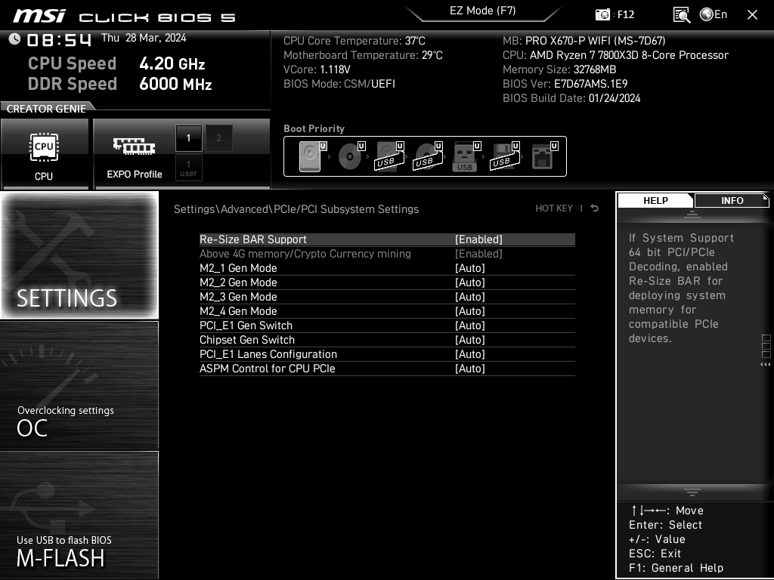Viewport: 774px width, 580px height.
Task: Select the USB key boot device icon
Action: pos(466,156)
